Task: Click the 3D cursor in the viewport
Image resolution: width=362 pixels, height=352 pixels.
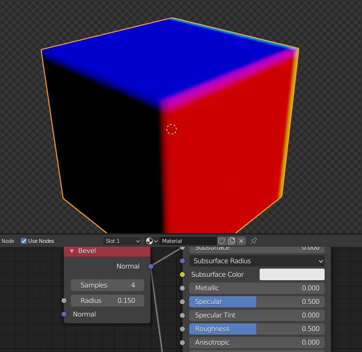Action: (171, 129)
